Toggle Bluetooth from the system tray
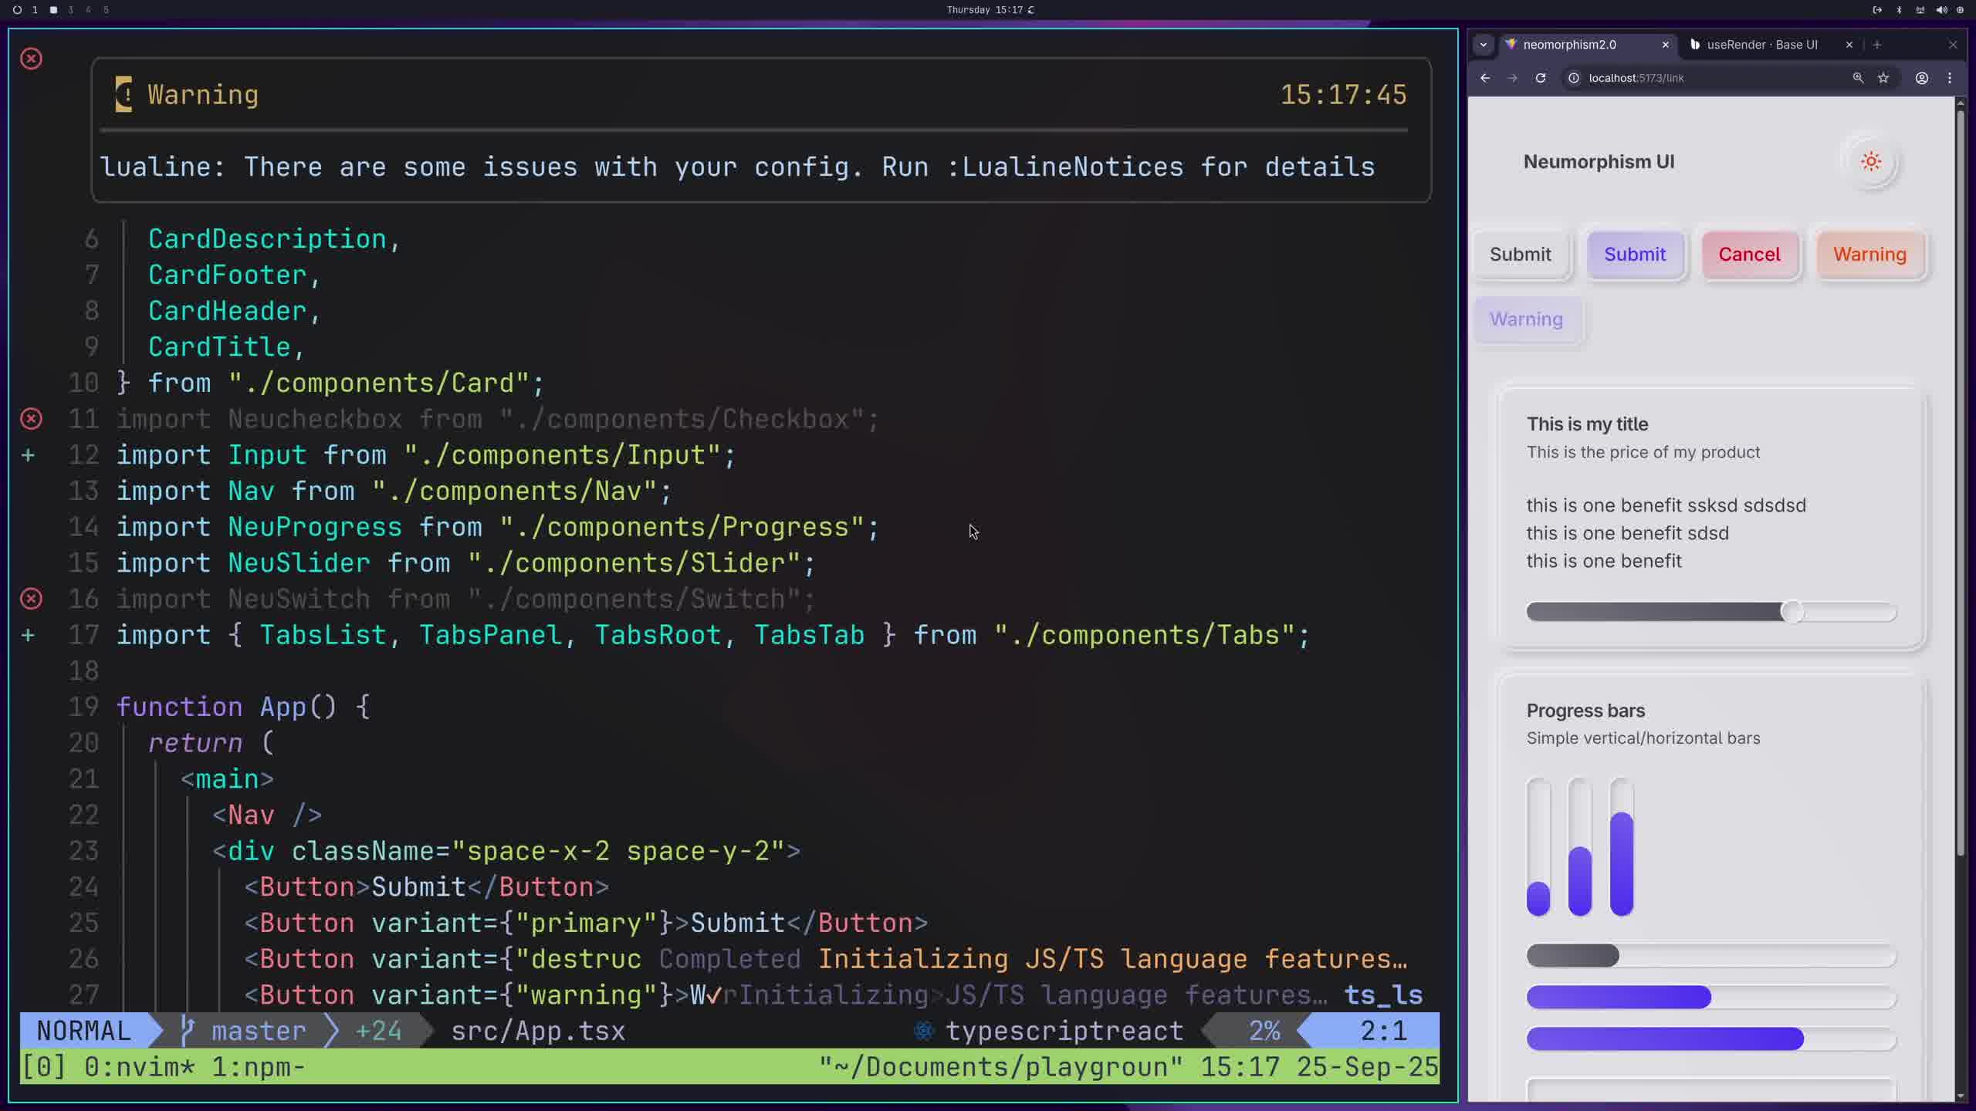 [1899, 10]
